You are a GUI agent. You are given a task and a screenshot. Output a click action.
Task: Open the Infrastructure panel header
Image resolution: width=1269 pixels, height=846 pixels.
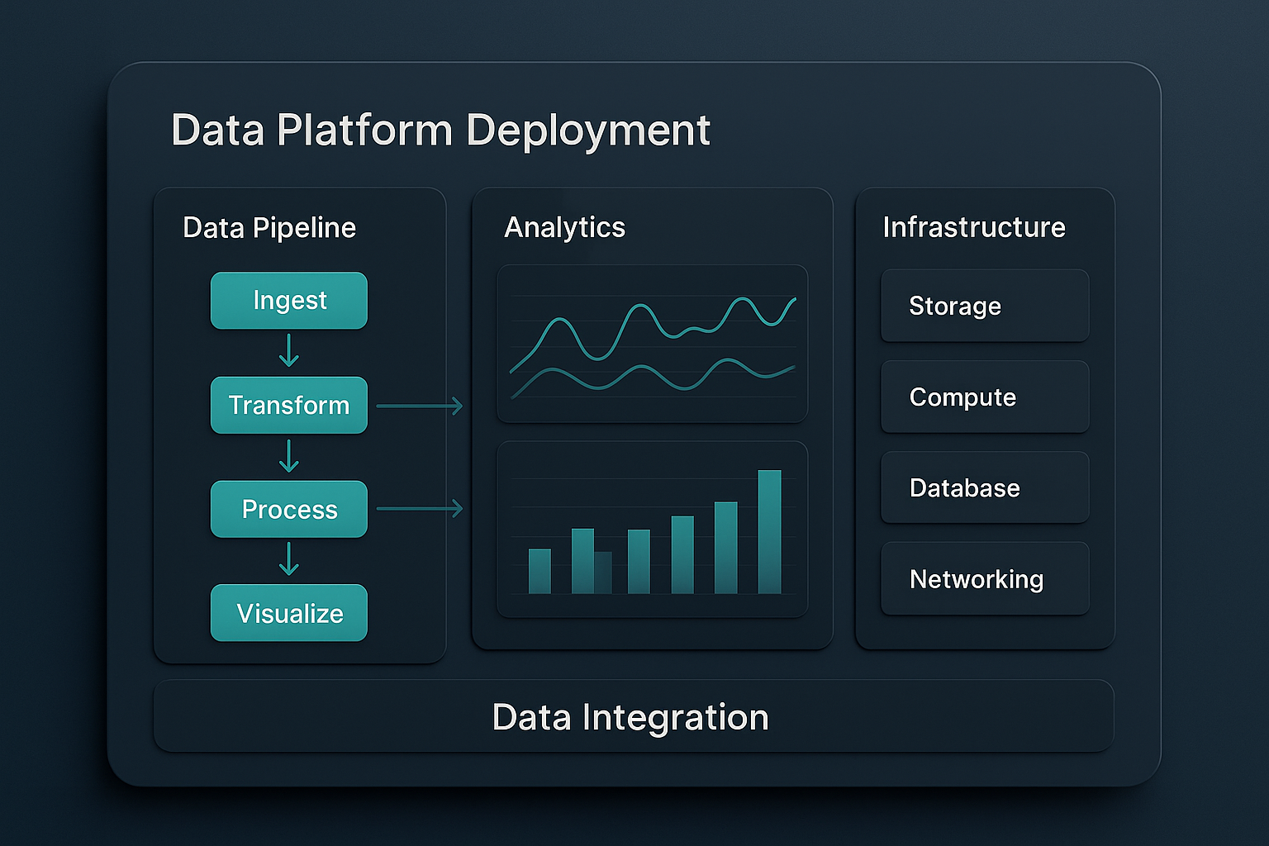coord(973,227)
